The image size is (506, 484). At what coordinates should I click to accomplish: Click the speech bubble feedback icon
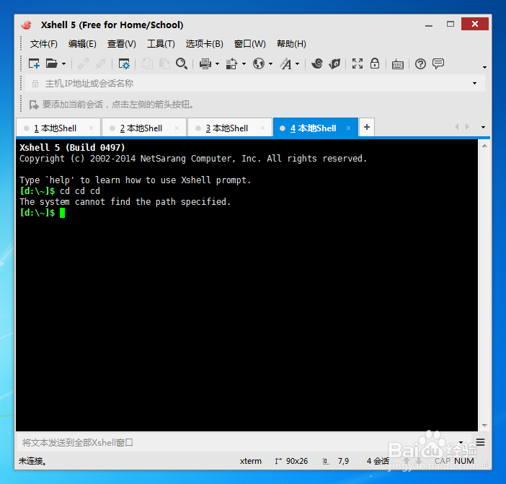(x=438, y=63)
